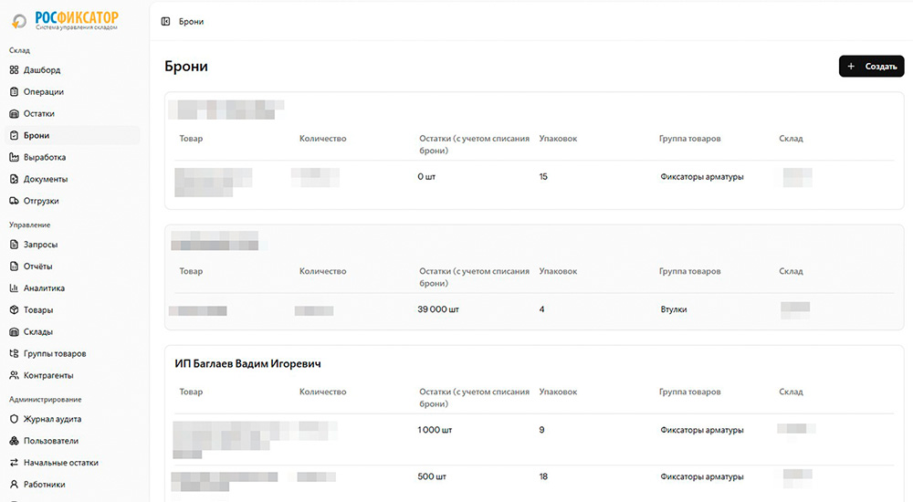Viewport: 913px width, 502px height.
Task: Open the Выработка page
Action: 72,157
